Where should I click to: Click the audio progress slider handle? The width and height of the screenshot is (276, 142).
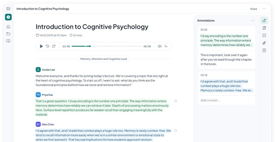pyautogui.click(x=90, y=46)
